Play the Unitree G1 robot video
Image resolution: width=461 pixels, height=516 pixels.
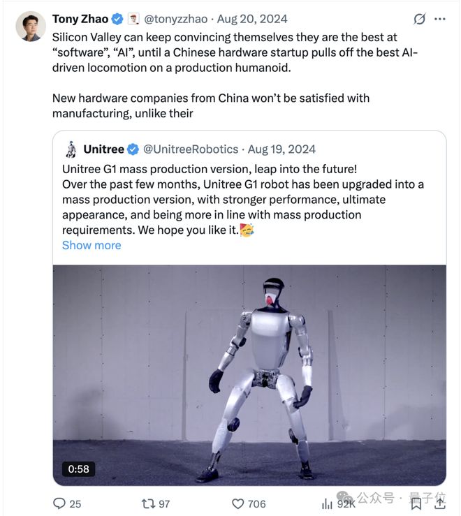click(x=249, y=375)
